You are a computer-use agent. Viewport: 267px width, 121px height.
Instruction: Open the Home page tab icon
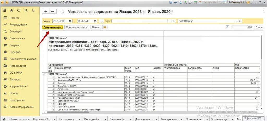tap(4, 119)
